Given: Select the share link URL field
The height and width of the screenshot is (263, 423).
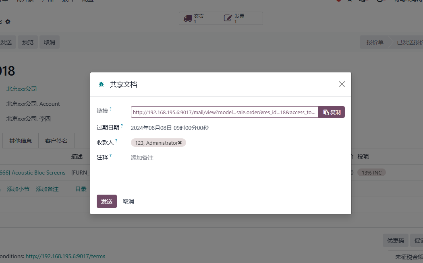Looking at the screenshot, I should coord(224,112).
